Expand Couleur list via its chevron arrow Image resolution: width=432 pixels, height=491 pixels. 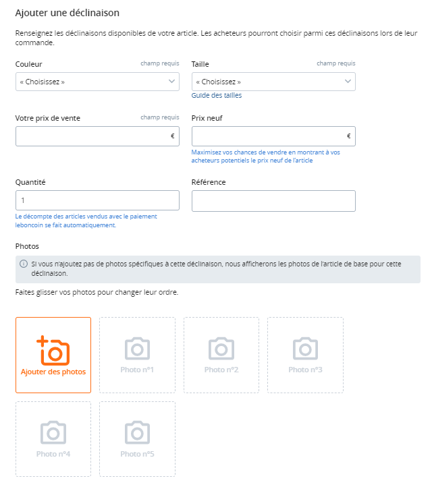pos(171,82)
